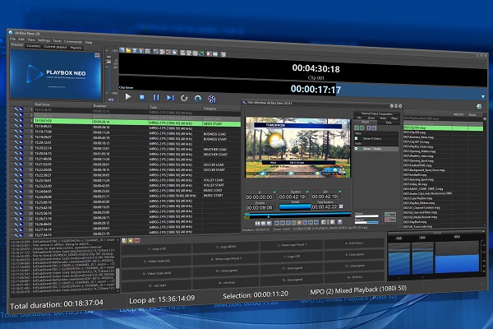
Task: Open the Edit menu
Action: point(21,39)
